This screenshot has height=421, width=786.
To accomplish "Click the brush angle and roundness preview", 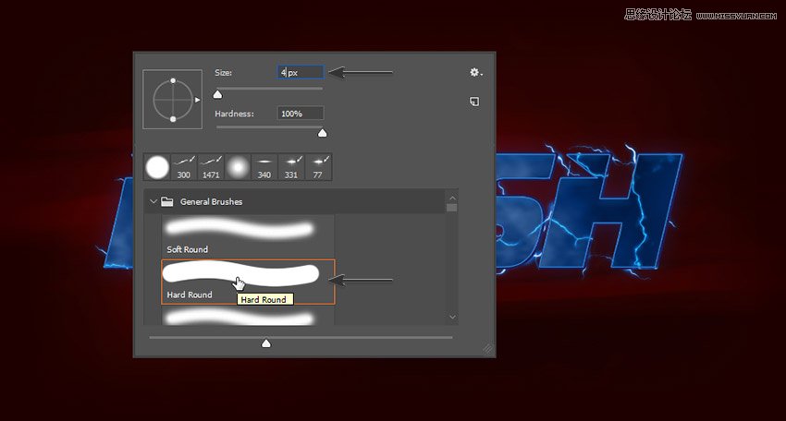I will pyautogui.click(x=172, y=99).
